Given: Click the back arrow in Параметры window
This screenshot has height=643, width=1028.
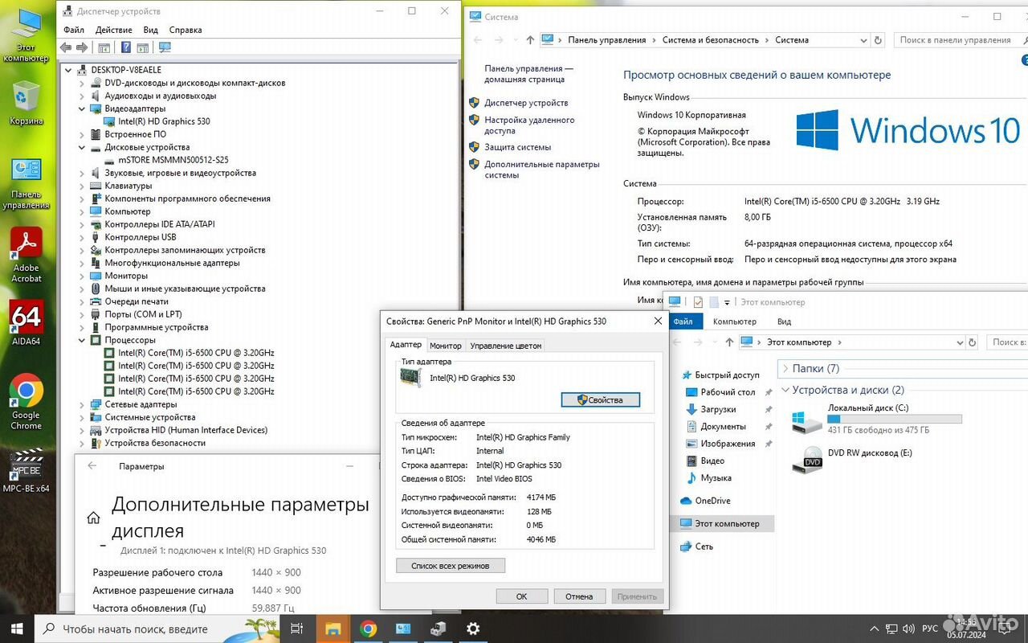Looking at the screenshot, I should pyautogui.click(x=92, y=466).
